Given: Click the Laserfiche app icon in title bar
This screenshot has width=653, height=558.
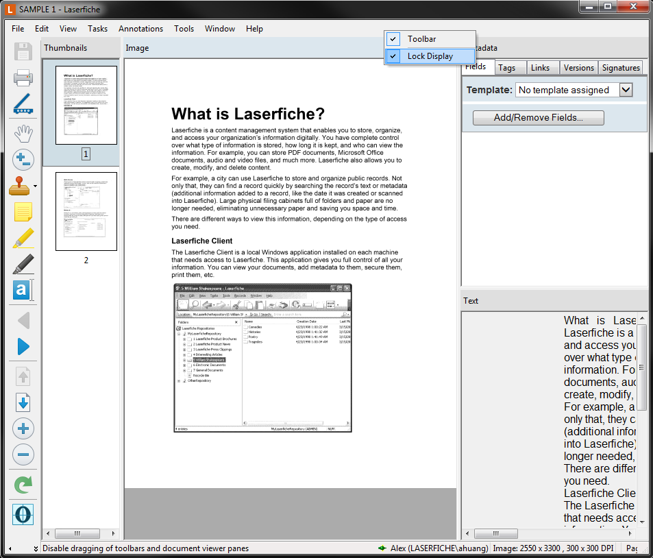Looking at the screenshot, I should (10, 9).
